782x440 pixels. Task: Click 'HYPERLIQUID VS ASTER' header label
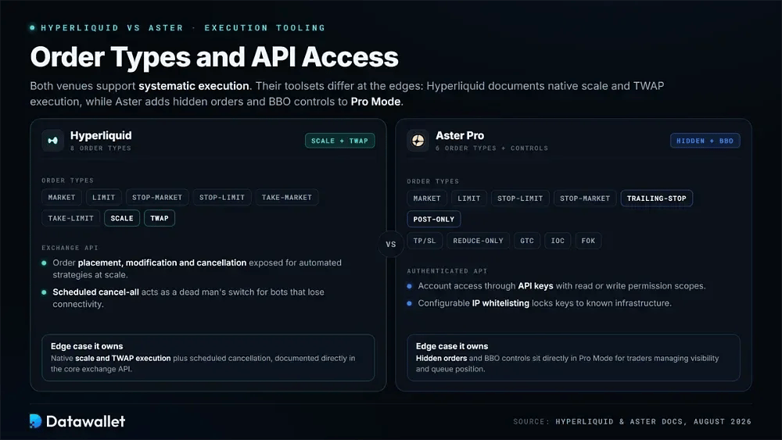pyautogui.click(x=112, y=28)
